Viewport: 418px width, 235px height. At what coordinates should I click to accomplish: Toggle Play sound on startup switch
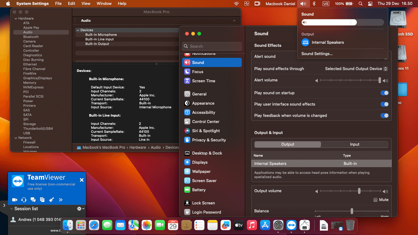tap(384, 93)
